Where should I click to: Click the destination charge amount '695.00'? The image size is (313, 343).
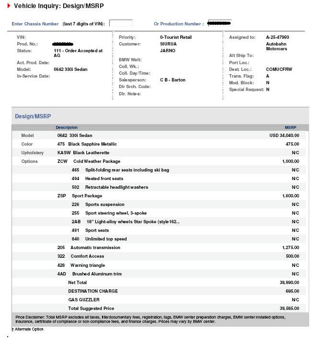tap(292, 291)
